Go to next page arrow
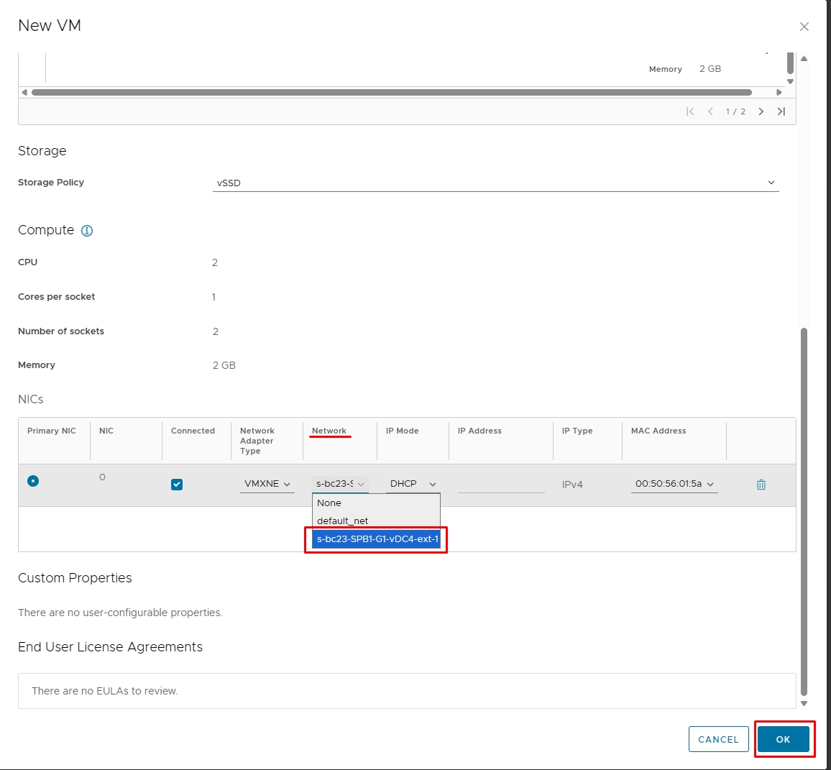 [x=761, y=111]
